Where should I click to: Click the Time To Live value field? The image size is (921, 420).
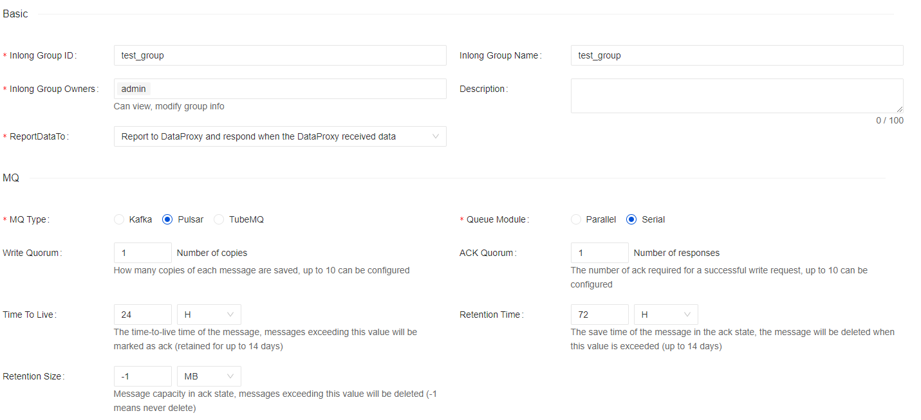click(x=142, y=315)
